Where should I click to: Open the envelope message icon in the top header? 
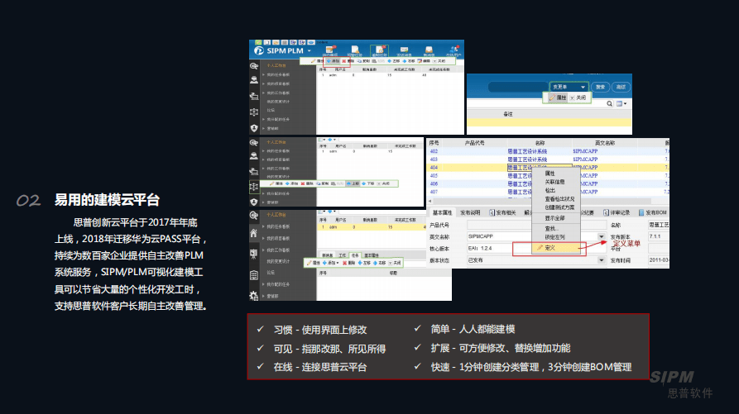coord(404,50)
